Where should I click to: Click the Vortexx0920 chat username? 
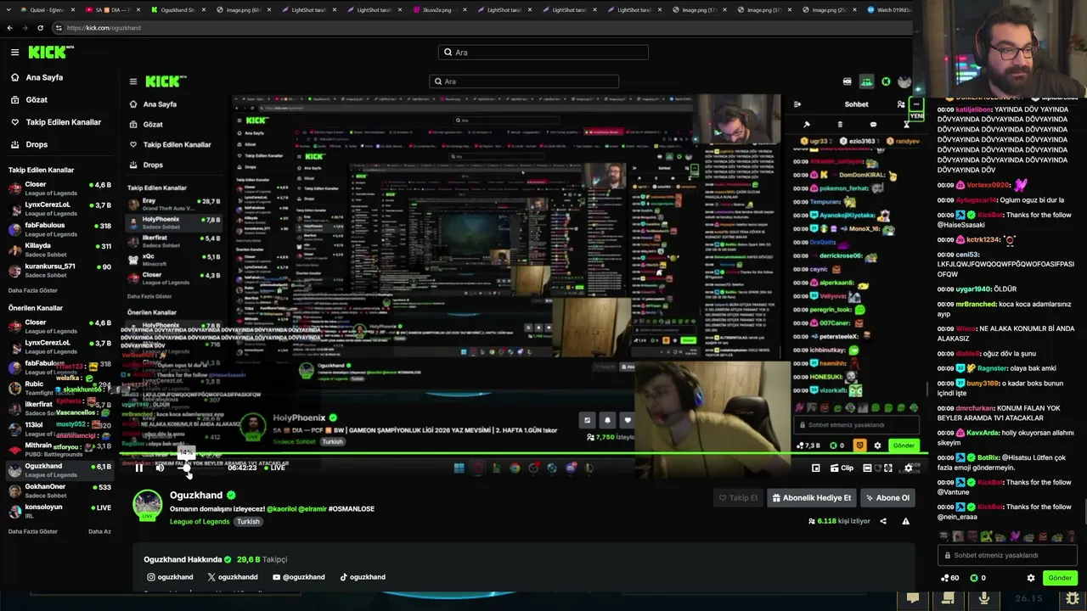988,185
